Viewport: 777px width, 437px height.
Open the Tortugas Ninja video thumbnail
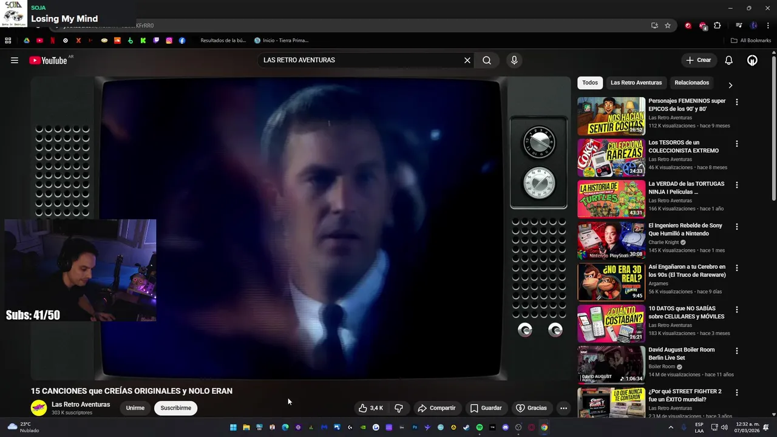coord(611,199)
